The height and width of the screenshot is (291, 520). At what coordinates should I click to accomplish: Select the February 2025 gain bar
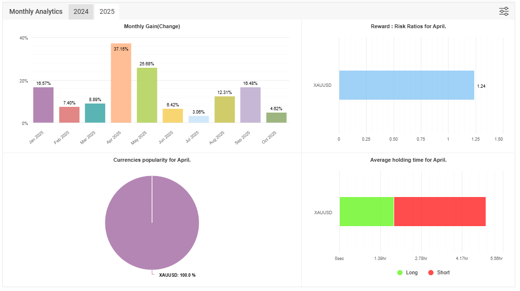pyautogui.click(x=69, y=115)
